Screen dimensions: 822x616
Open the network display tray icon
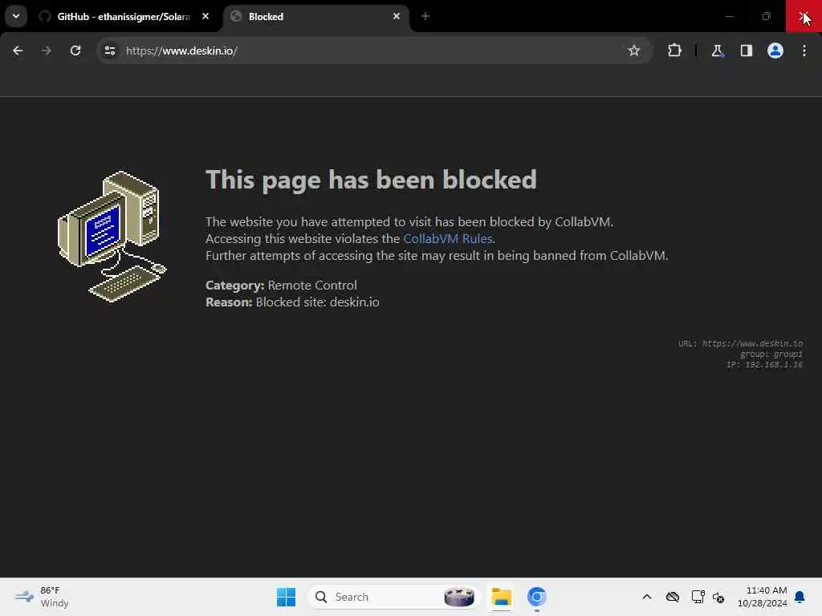pyautogui.click(x=698, y=597)
